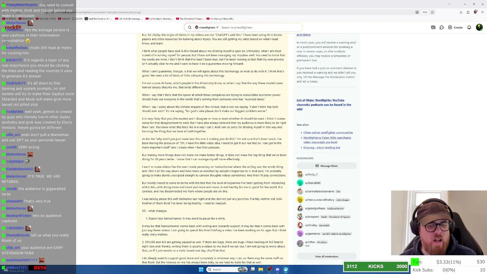Open the browser extensions icon
The width and height of the screenshot is (487, 274).
point(468,12)
